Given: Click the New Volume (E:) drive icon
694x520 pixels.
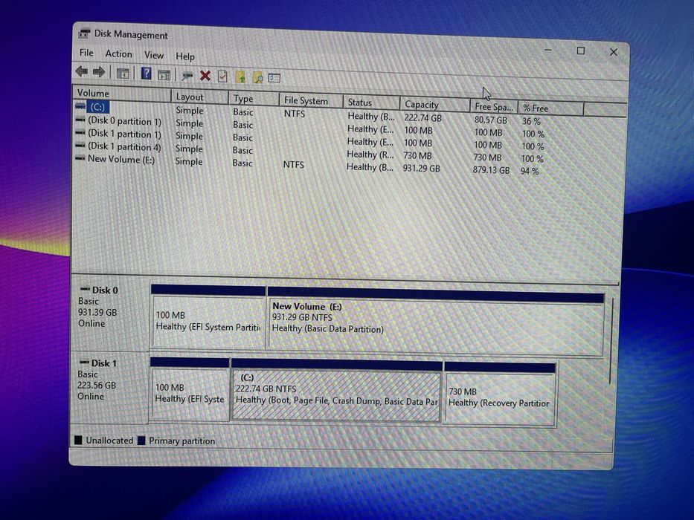Looking at the screenshot, I should tap(80, 157).
